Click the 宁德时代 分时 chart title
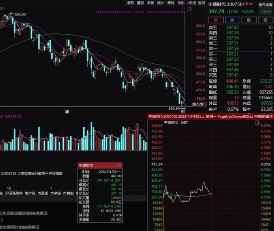Screen dimensions: 274x231 pos(176,123)
